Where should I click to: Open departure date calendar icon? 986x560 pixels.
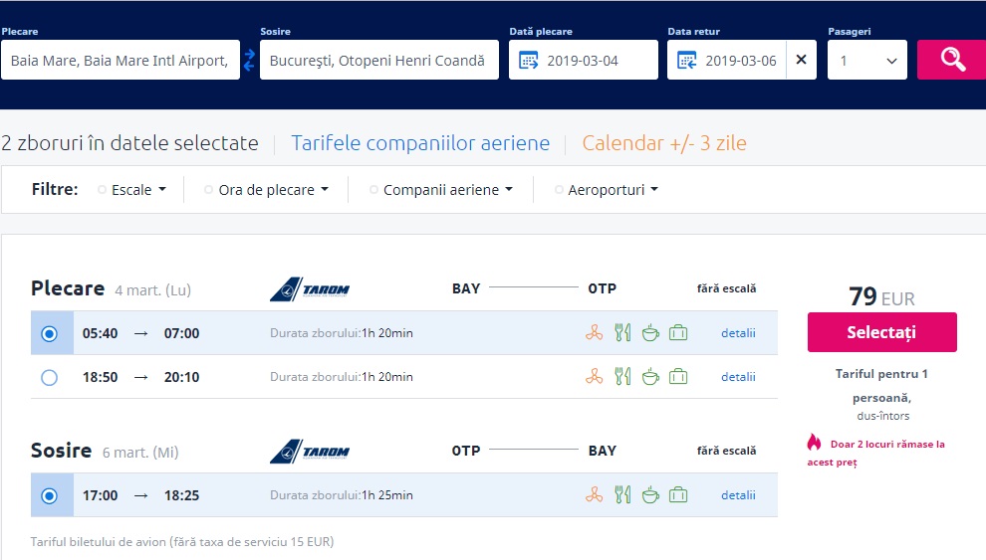[529, 61]
